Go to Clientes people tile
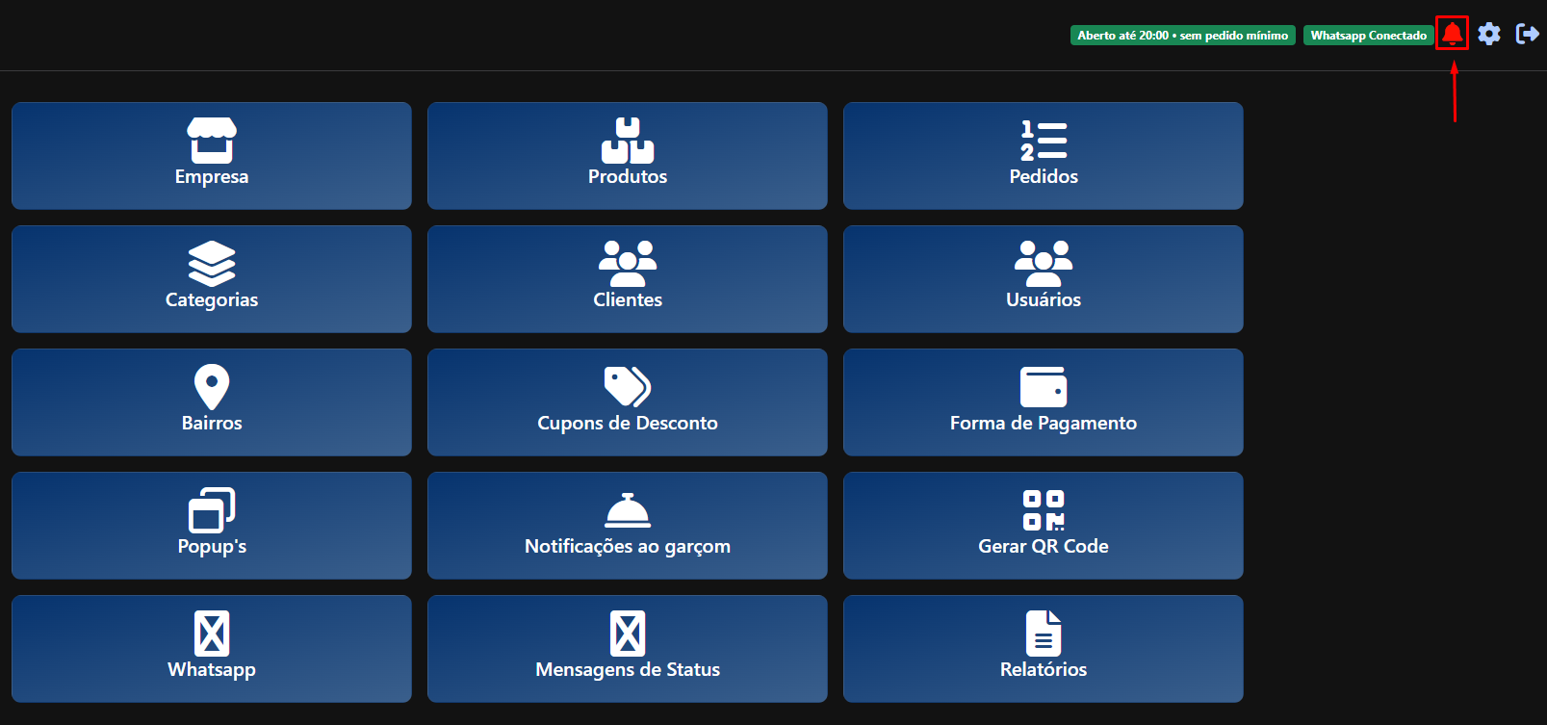1547x725 pixels. (x=628, y=279)
